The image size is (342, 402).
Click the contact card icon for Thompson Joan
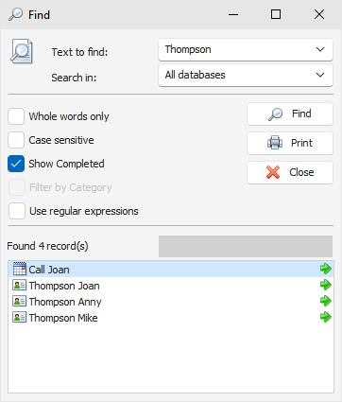click(x=19, y=286)
